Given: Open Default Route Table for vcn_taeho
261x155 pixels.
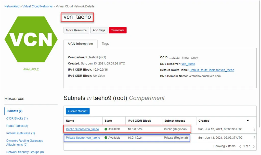Looking at the screenshot, I should (212, 70).
